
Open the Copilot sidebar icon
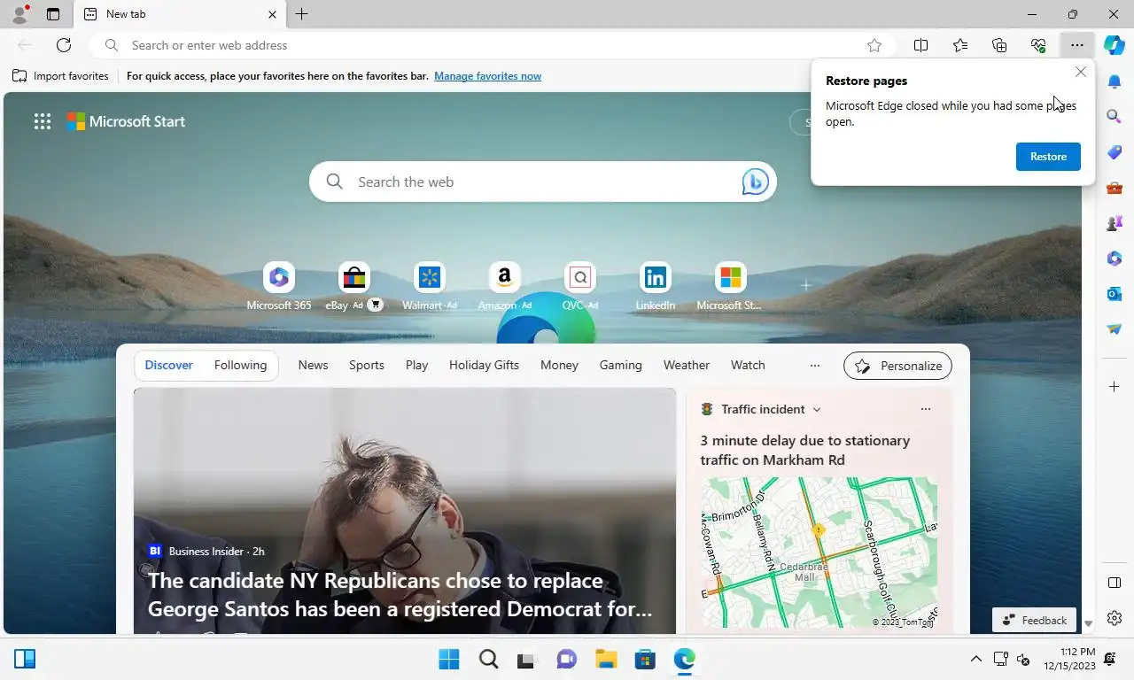click(x=1115, y=45)
